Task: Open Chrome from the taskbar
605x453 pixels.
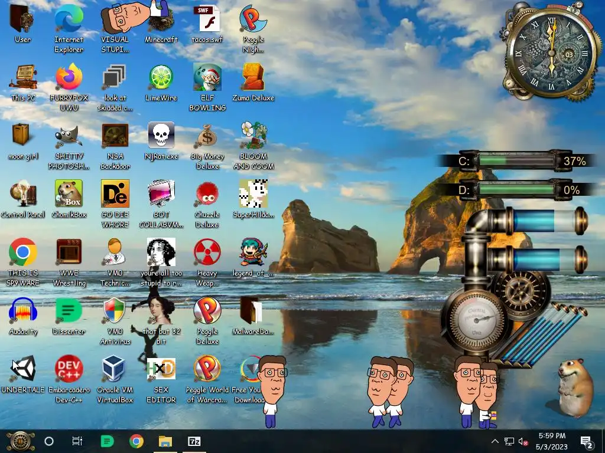Action: 136,441
